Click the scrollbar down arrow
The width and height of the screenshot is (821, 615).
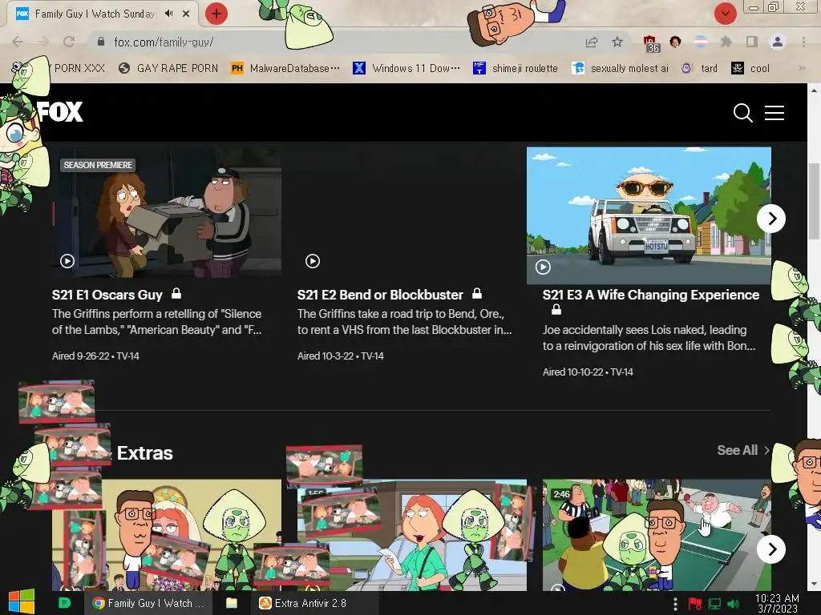814,584
